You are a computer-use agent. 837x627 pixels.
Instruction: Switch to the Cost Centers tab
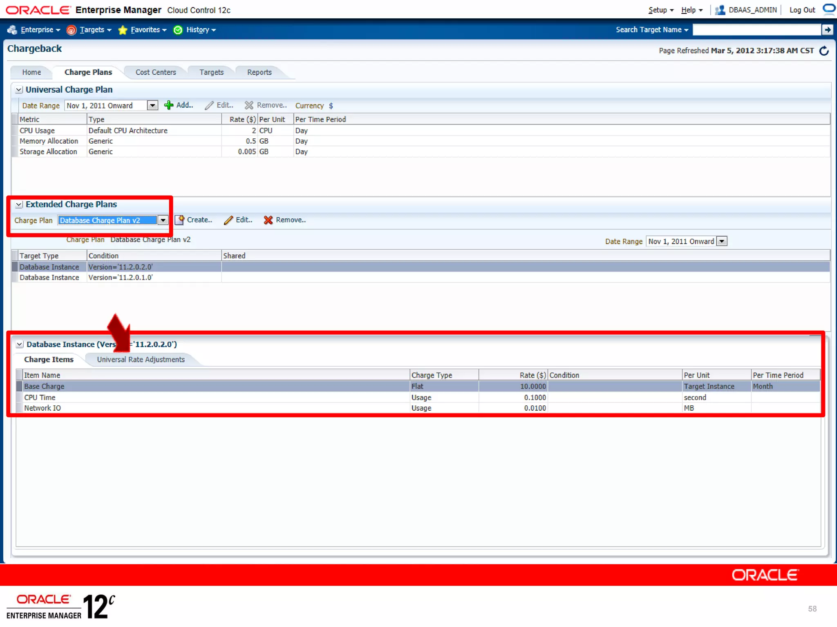[155, 72]
